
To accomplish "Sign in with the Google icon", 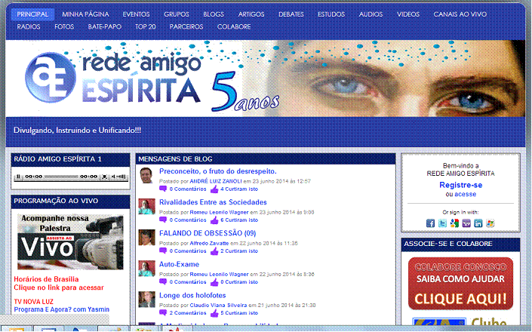I will coord(454,223).
